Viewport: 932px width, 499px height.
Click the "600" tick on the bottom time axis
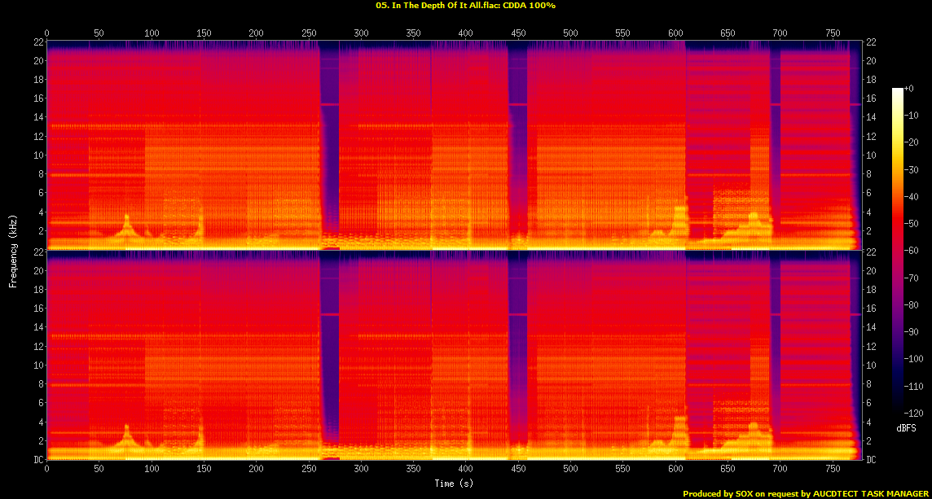tap(675, 469)
